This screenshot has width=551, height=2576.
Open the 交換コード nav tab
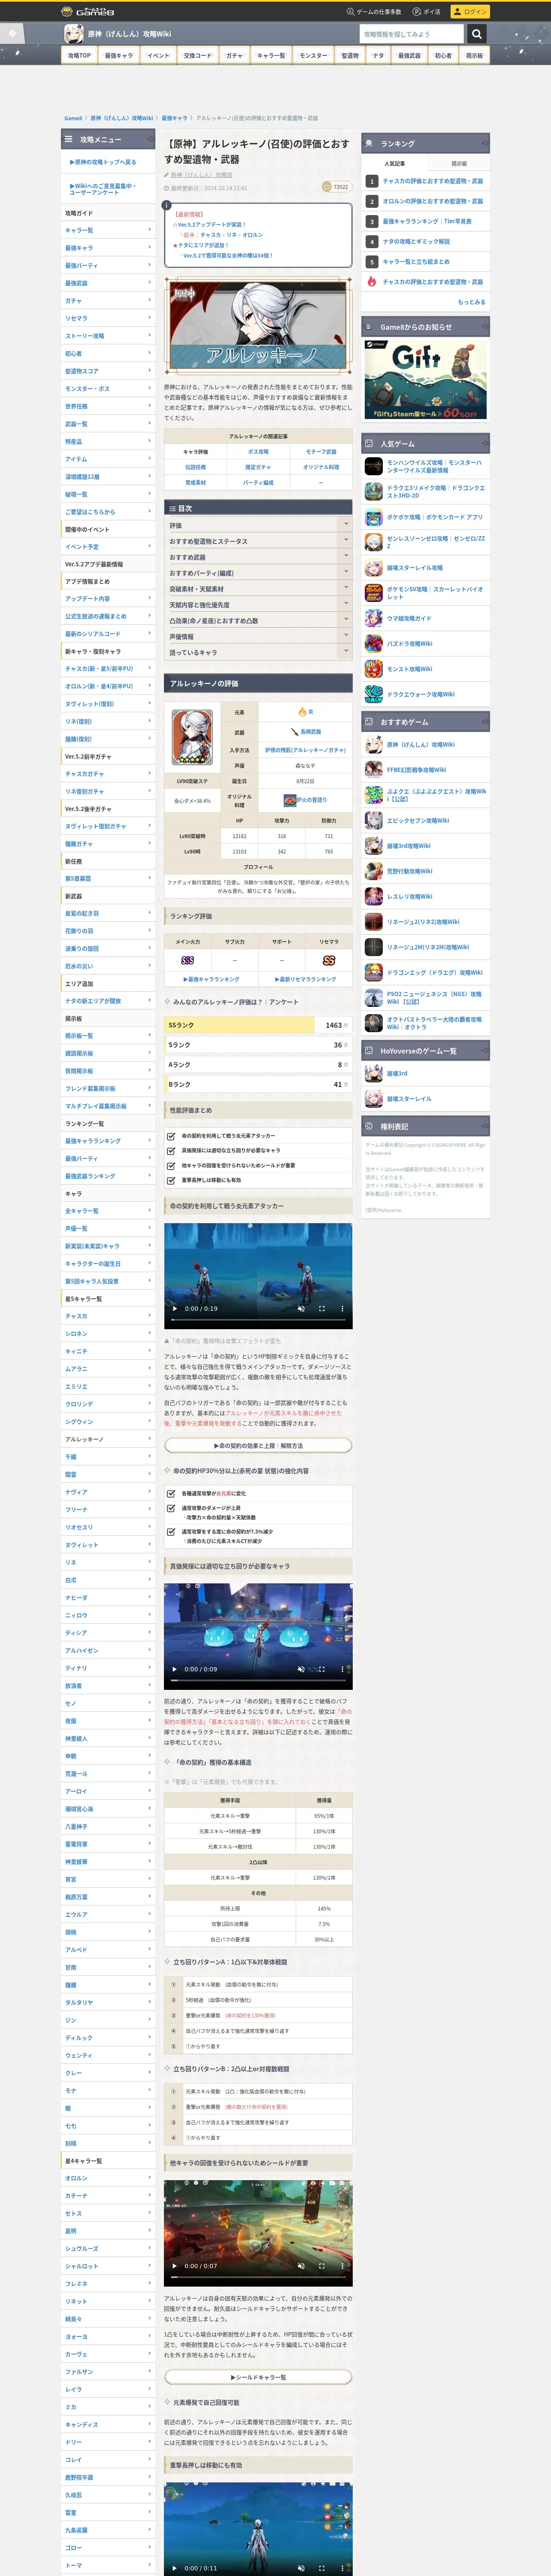[197, 56]
